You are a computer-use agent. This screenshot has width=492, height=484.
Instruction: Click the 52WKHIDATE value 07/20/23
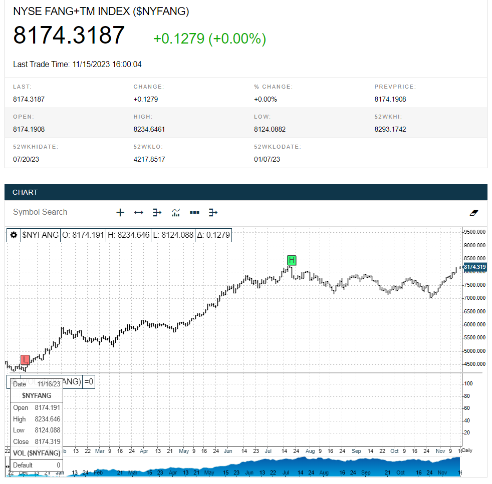pos(26,159)
